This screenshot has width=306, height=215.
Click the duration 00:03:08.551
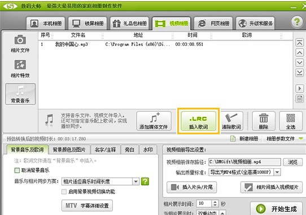[x=189, y=44]
